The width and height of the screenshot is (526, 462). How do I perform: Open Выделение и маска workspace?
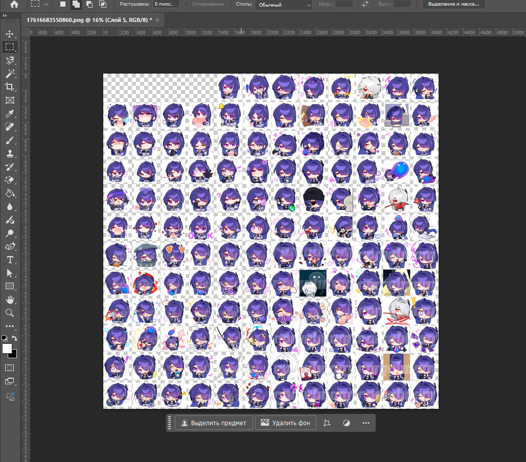click(x=453, y=4)
